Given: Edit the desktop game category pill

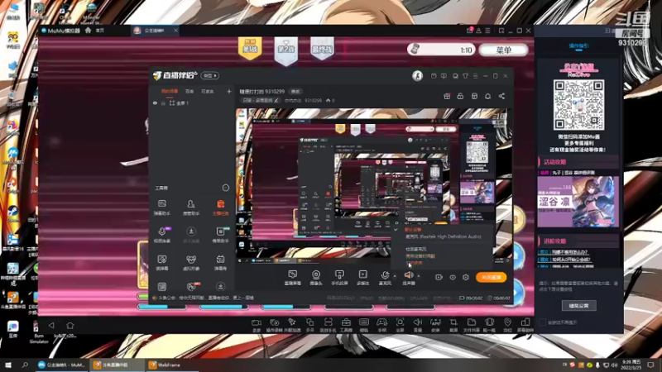Looking at the screenshot, I should (x=261, y=100).
